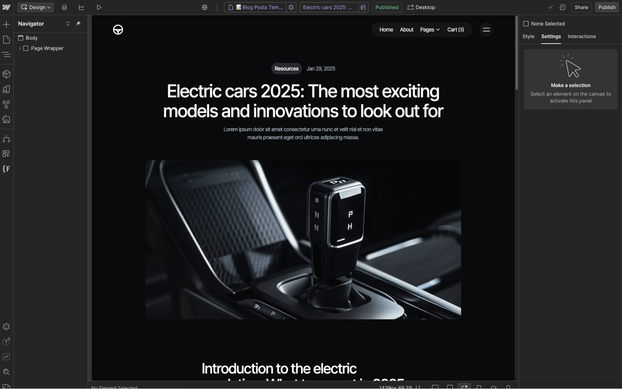The height and width of the screenshot is (389, 622).
Task: Switch to the Style tab
Action: click(528, 36)
